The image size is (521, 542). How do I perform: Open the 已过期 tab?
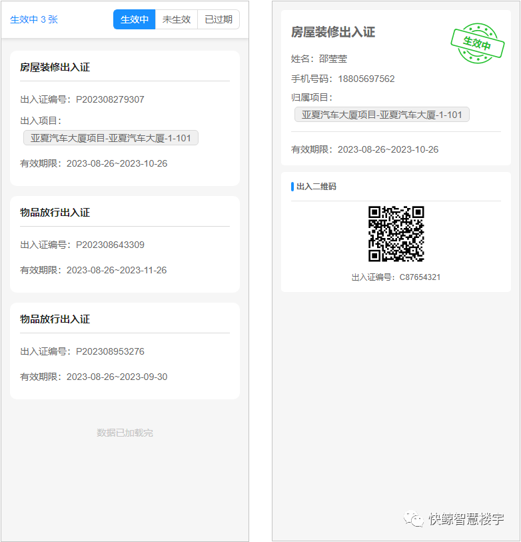click(x=219, y=19)
